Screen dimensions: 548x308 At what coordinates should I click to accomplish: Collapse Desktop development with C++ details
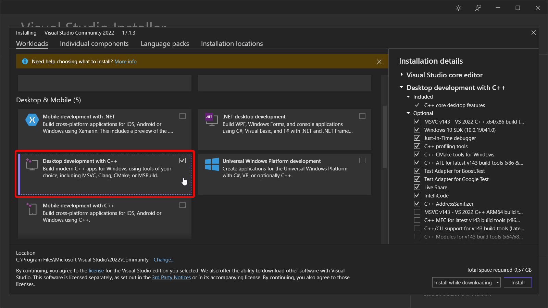(401, 87)
